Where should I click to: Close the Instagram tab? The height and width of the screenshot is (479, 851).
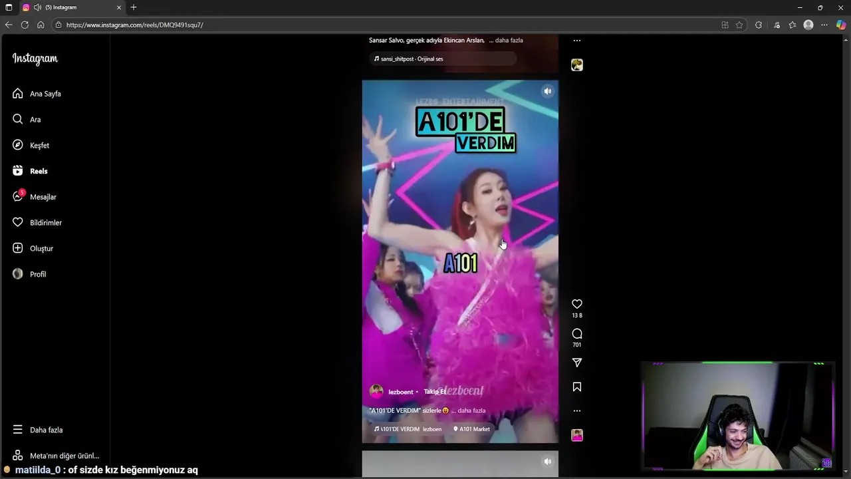(x=119, y=7)
